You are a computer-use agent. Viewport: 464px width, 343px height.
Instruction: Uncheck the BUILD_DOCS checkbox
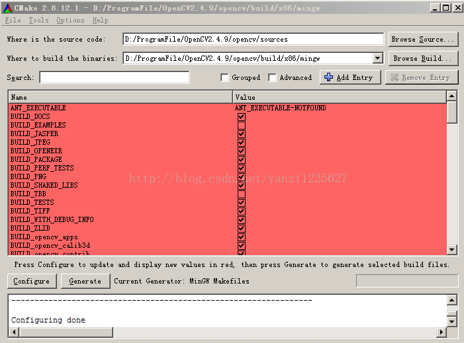(x=242, y=117)
